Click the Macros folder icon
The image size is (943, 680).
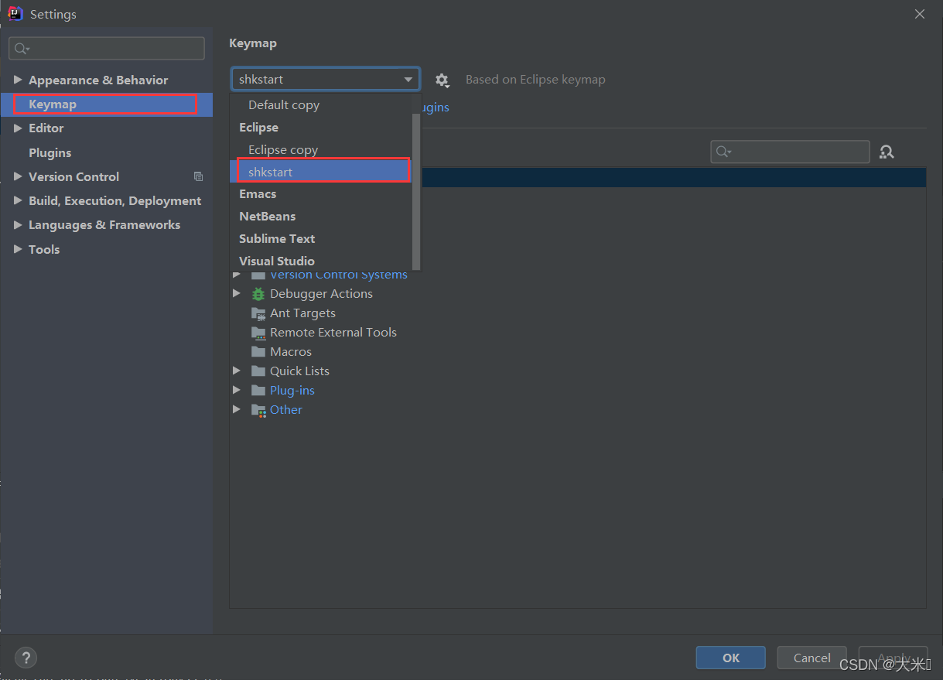(x=258, y=352)
